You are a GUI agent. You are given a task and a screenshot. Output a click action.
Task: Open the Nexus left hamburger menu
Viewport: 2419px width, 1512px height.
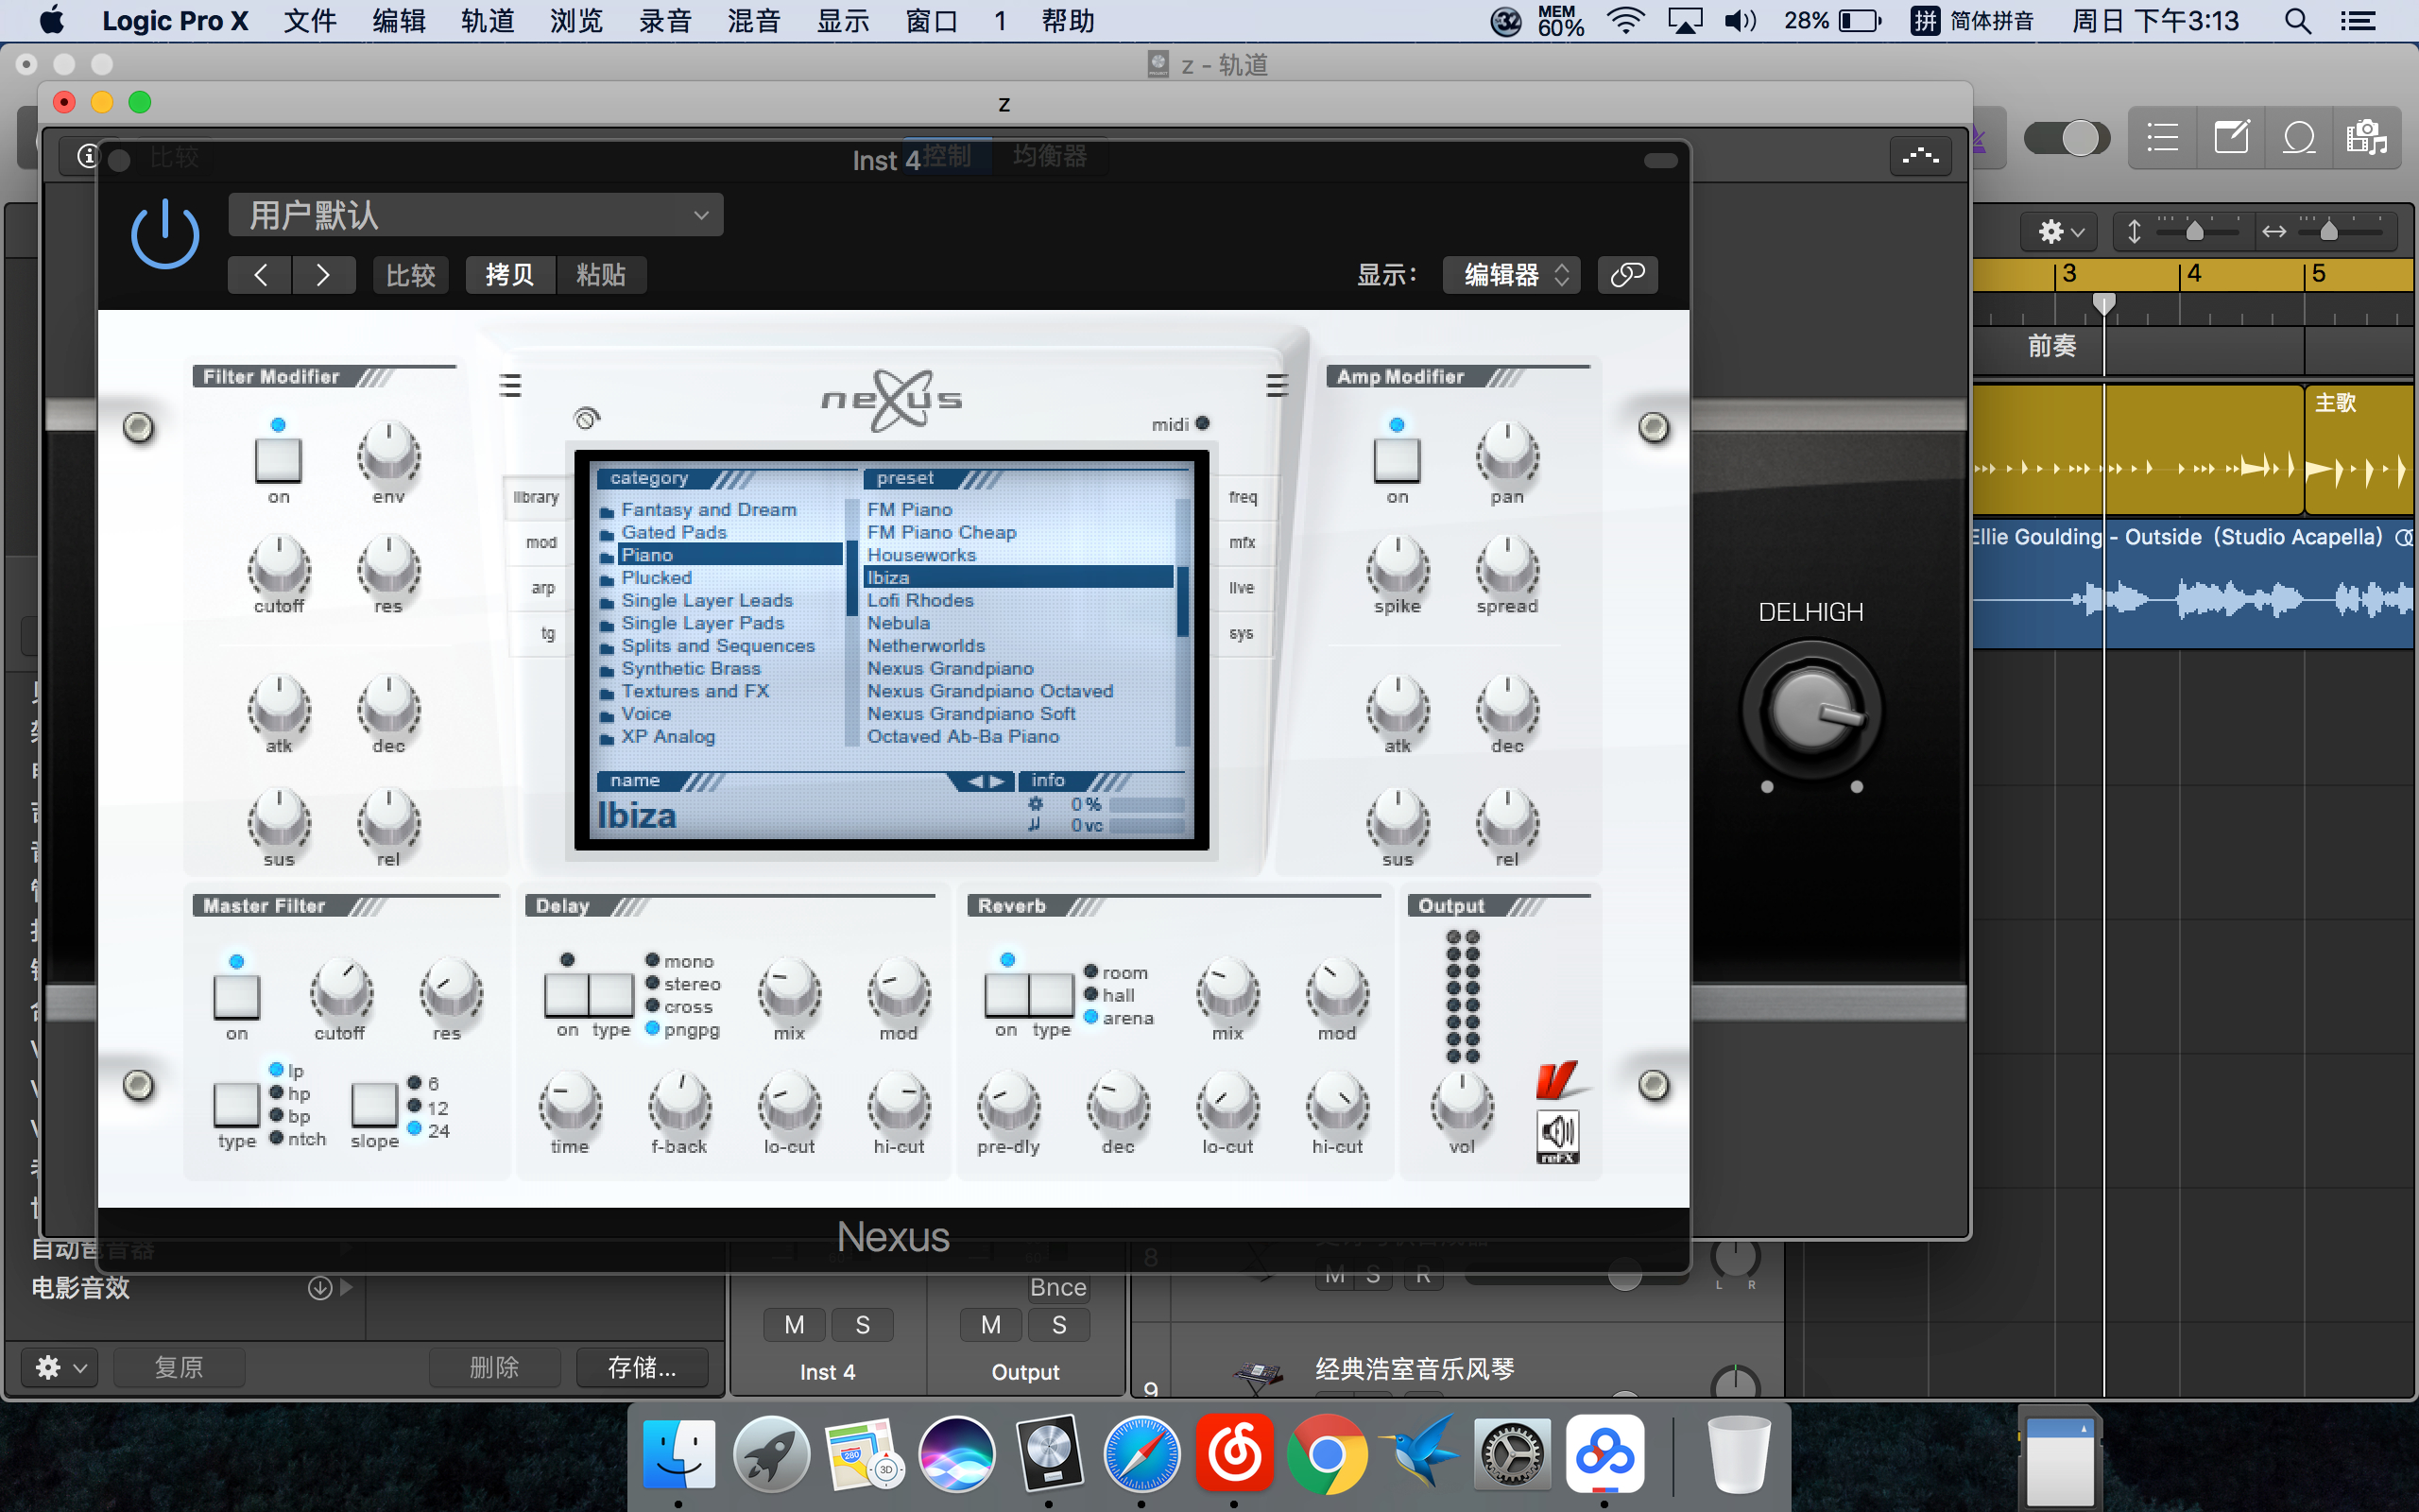click(x=510, y=385)
